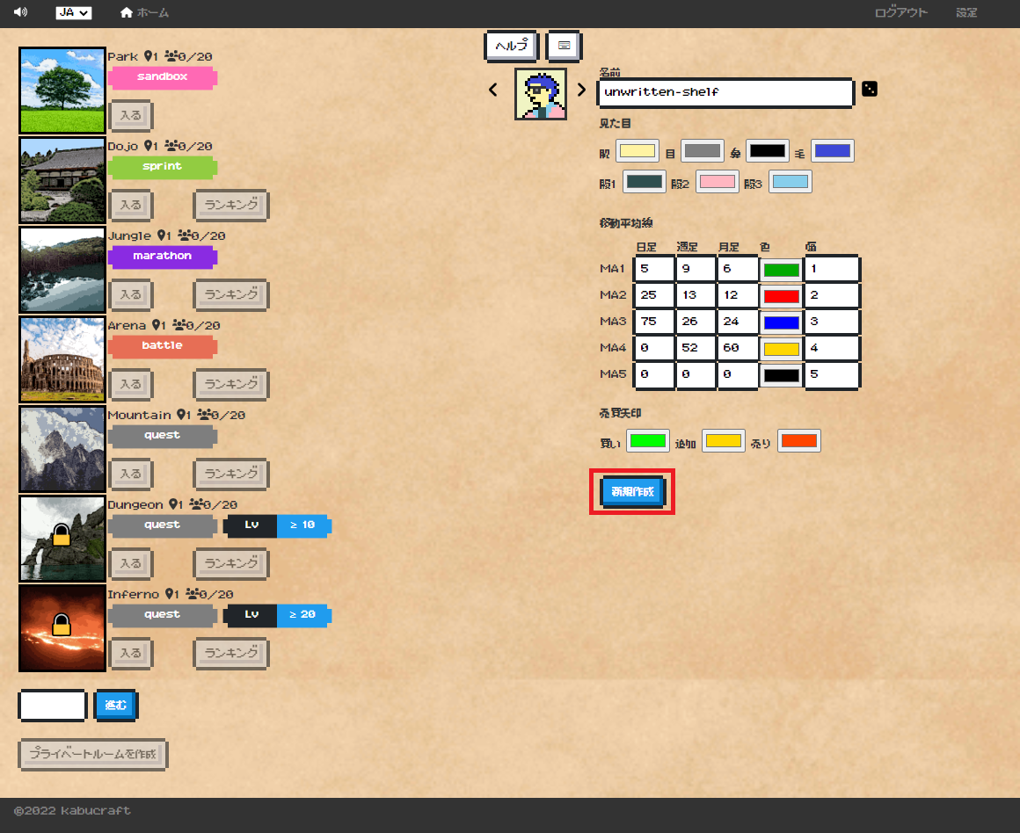This screenshot has height=833, width=1020.
Task: Click the pixel avatar character image
Action: [x=540, y=94]
